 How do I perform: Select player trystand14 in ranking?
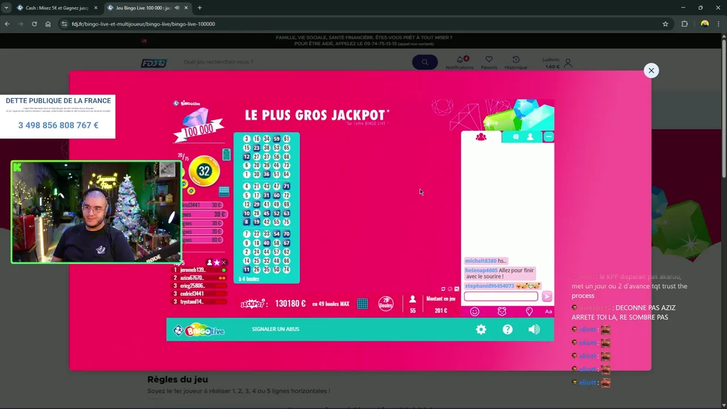(x=200, y=302)
